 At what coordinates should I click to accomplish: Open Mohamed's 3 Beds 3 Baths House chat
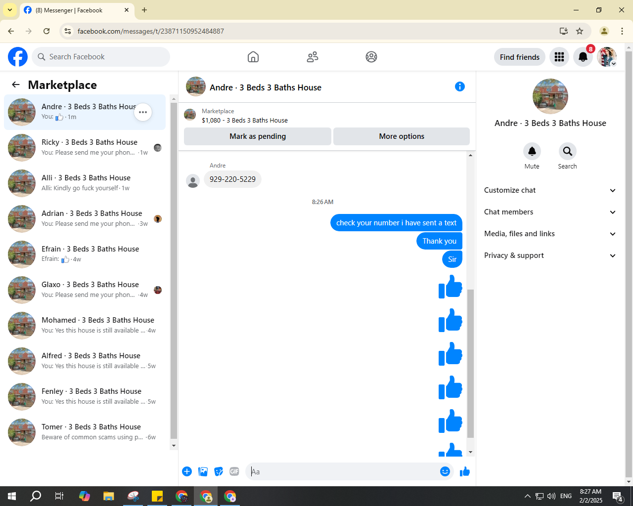click(x=85, y=326)
